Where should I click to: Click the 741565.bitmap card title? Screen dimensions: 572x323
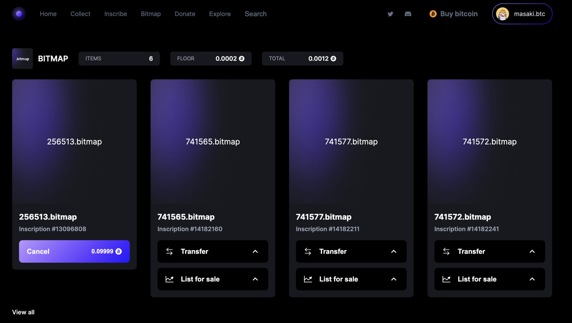click(x=186, y=217)
